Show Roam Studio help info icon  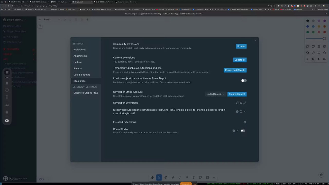[234, 131]
